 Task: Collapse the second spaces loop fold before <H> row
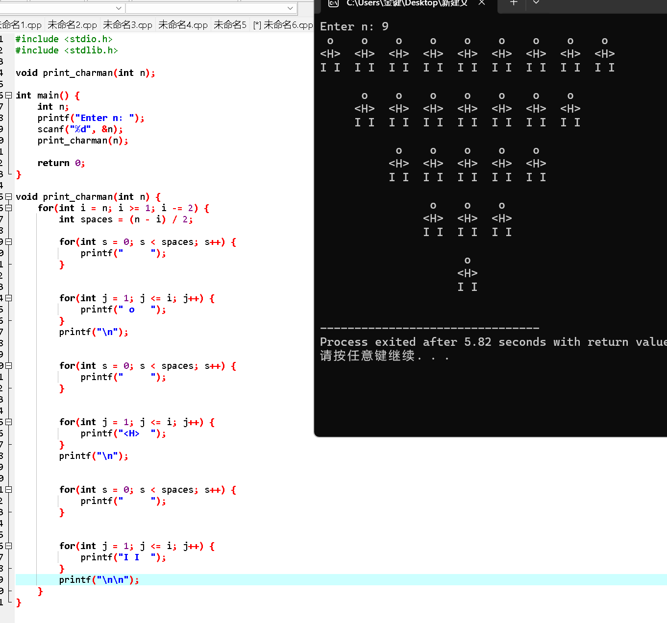[x=8, y=366]
